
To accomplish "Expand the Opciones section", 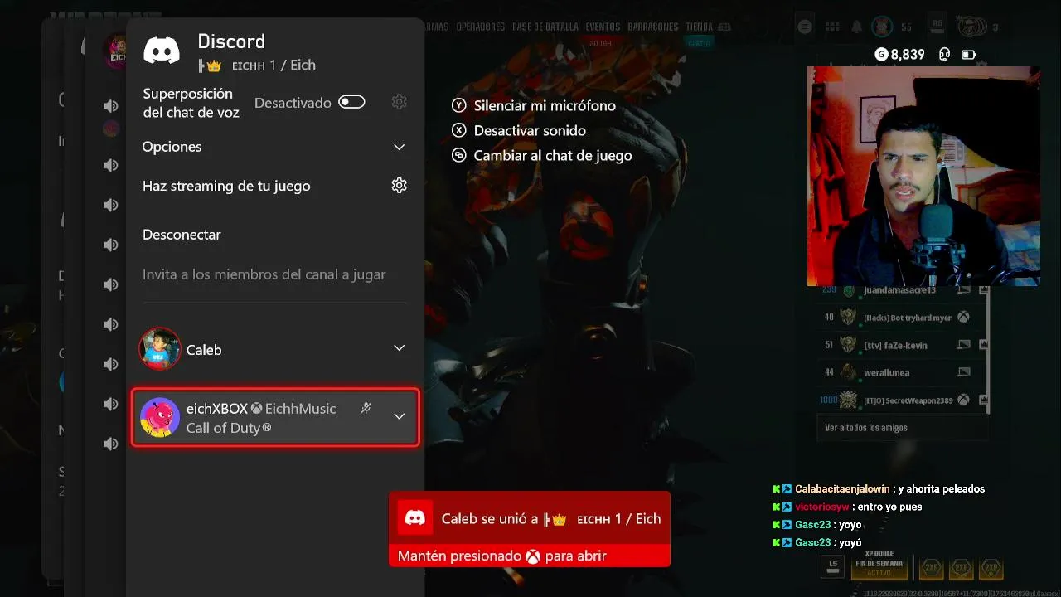I will tap(274, 147).
